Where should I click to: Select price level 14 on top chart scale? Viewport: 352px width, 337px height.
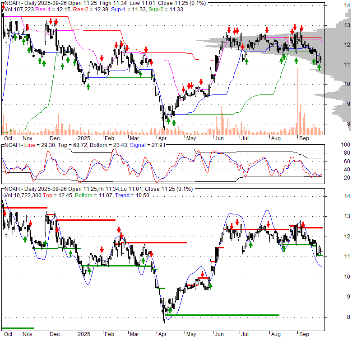click(x=347, y=5)
